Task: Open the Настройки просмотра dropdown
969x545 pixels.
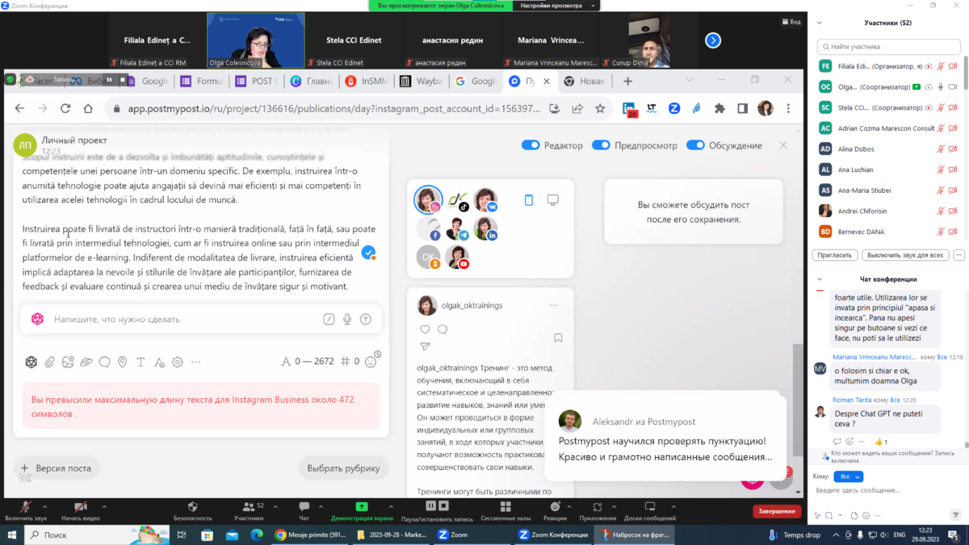Action: point(556,5)
